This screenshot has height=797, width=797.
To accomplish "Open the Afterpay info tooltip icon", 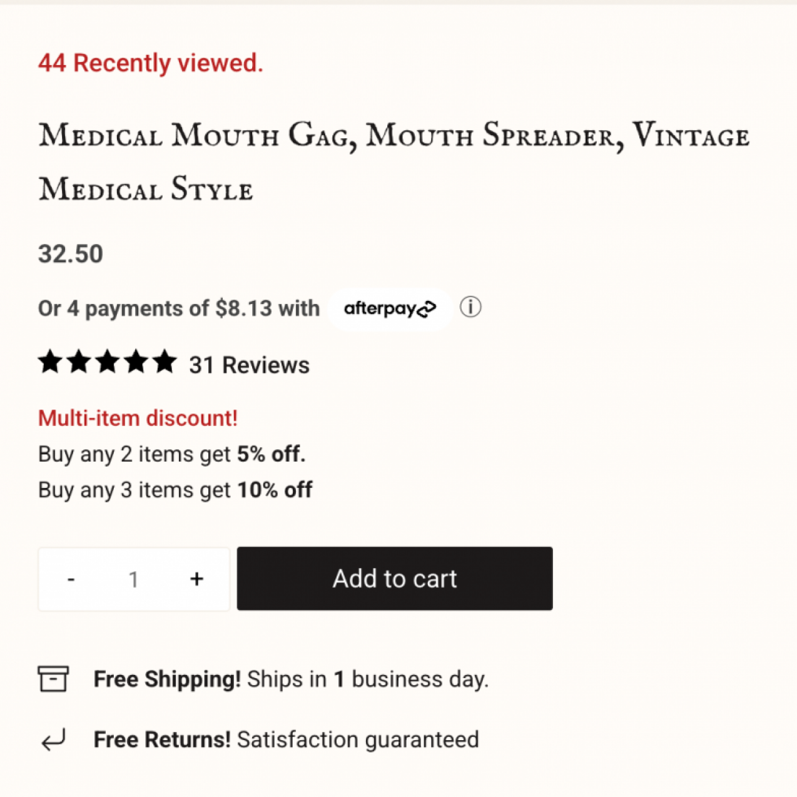I will point(470,307).
